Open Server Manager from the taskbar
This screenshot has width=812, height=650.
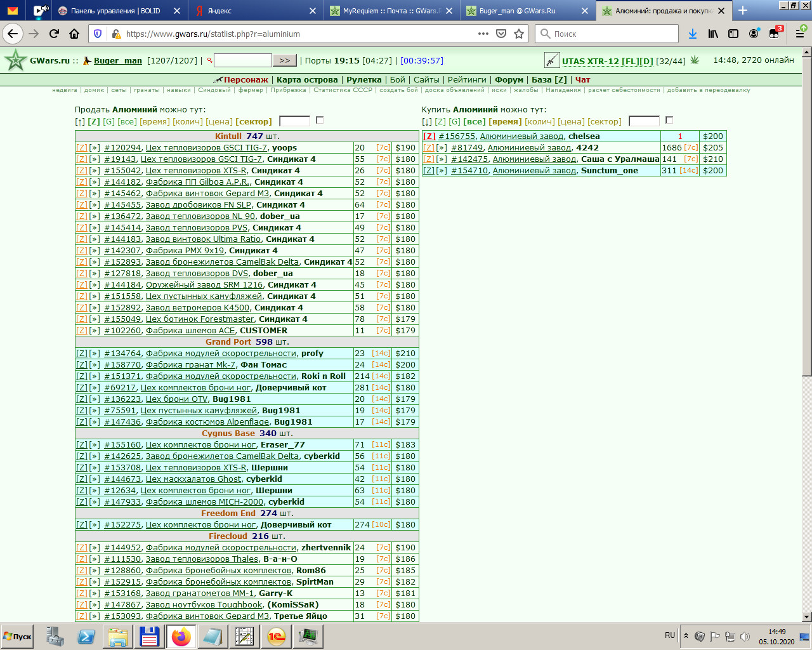55,636
